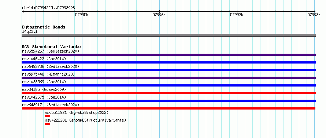Viewport: 326px width, 138px height.
Task: Open the nsv6489171 (Sedlazeck2020) label
Action: pos(51,105)
